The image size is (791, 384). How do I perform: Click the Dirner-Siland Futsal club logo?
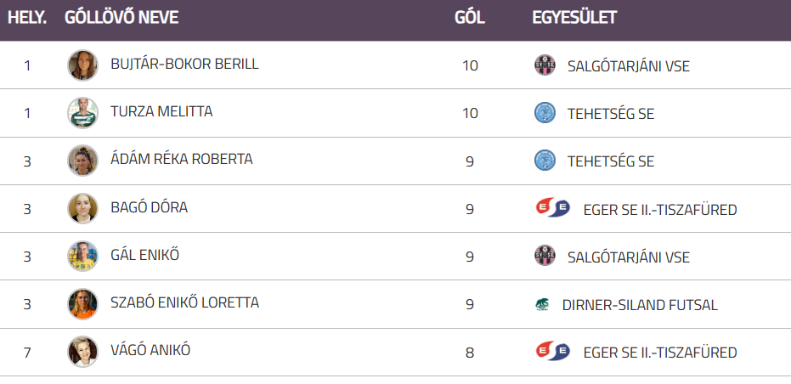pyautogui.click(x=542, y=305)
